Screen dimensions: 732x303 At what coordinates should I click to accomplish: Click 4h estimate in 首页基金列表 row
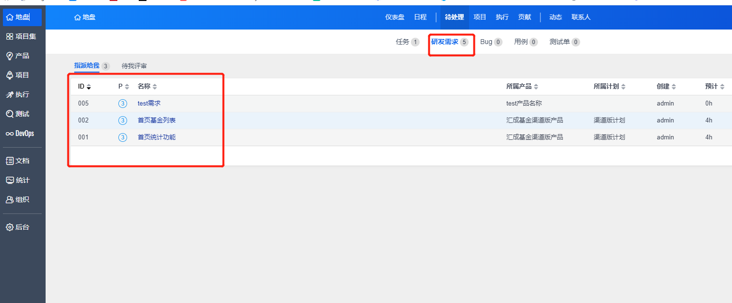(709, 121)
